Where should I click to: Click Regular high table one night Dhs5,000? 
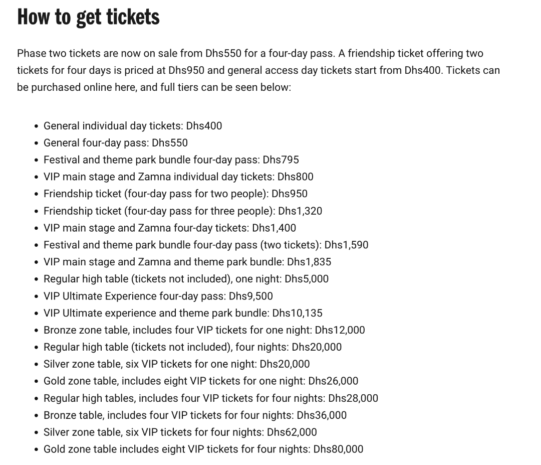tap(186, 279)
